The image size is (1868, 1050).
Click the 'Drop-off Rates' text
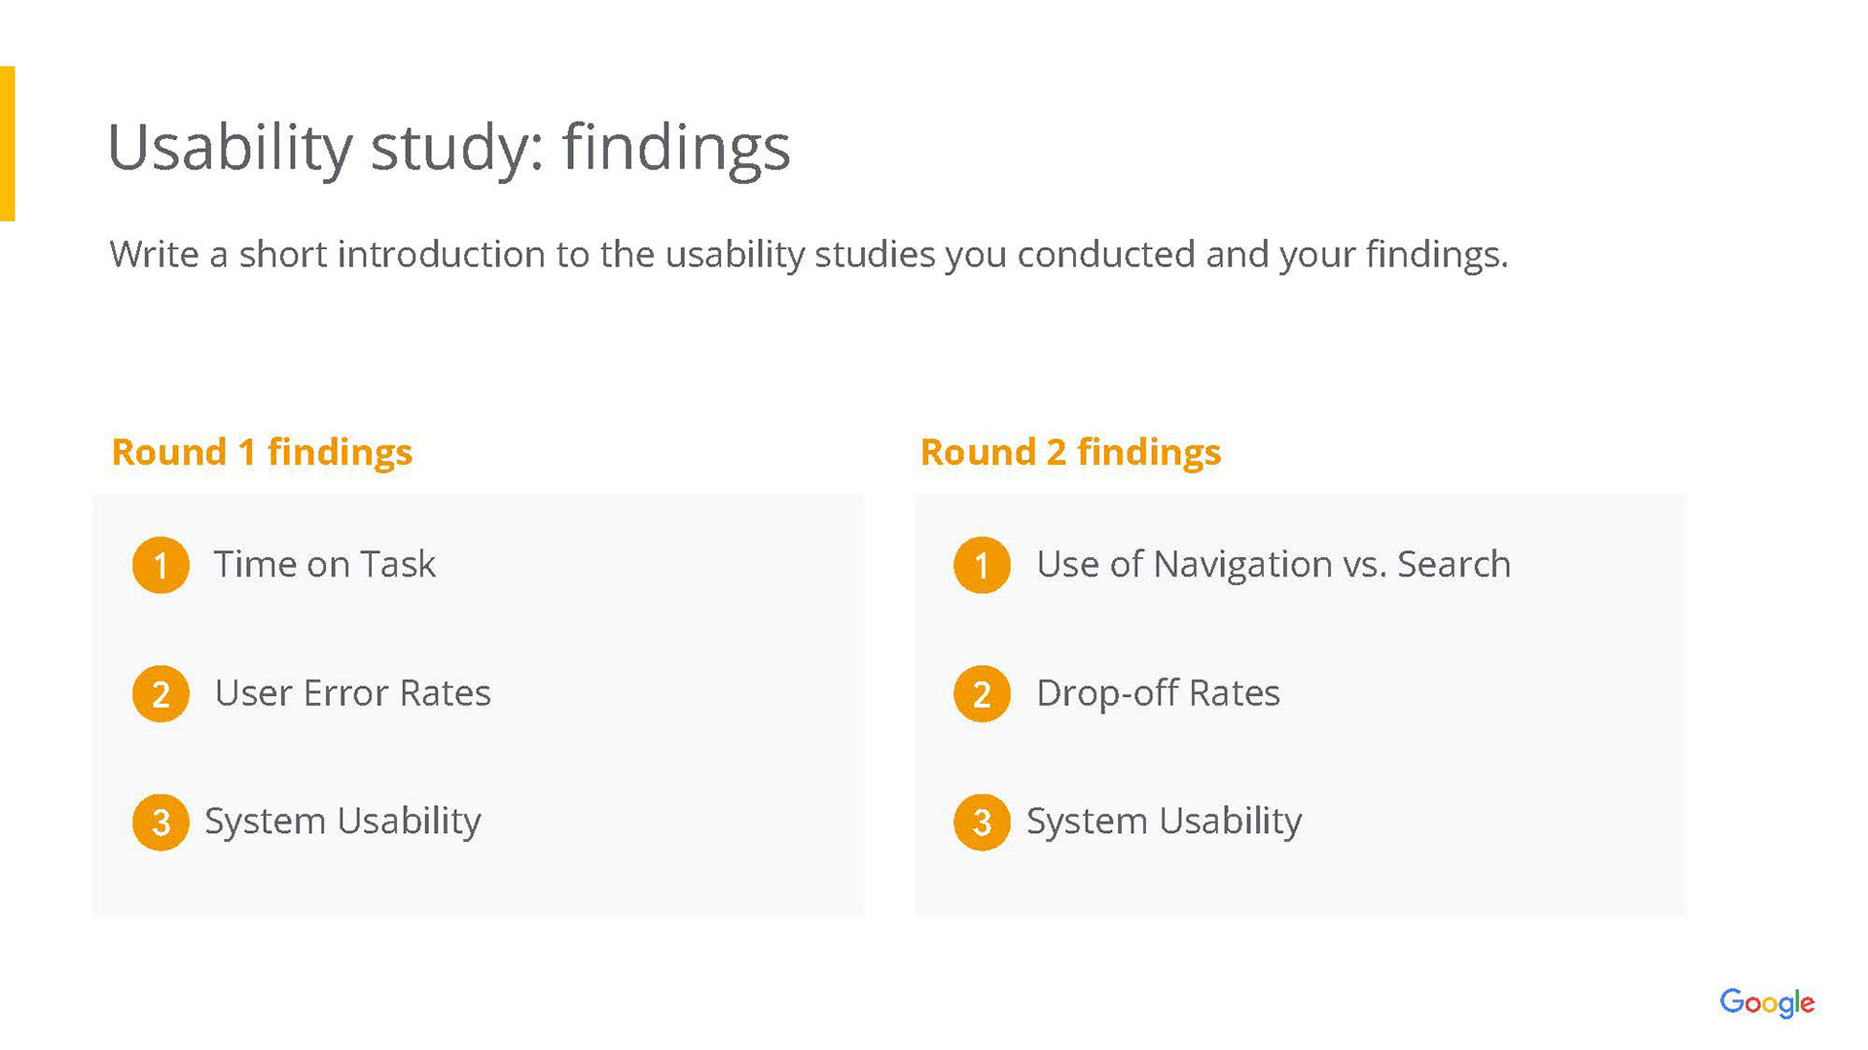click(1158, 693)
